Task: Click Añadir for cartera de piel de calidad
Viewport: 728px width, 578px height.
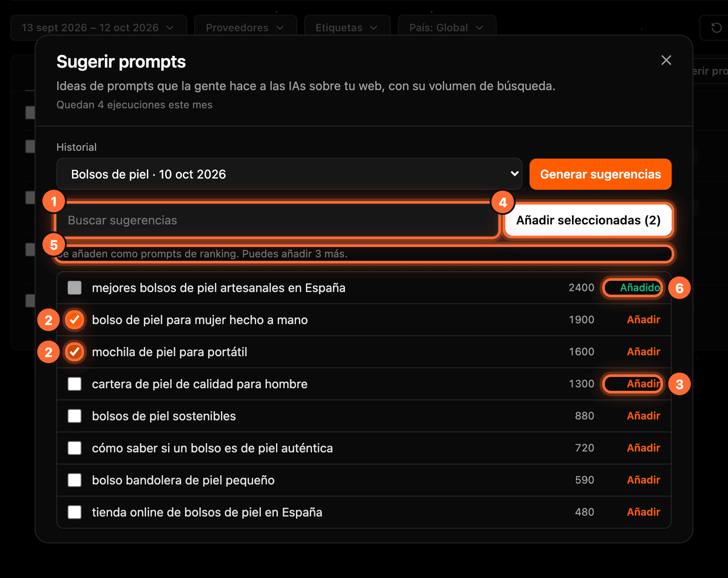Action: coord(643,384)
